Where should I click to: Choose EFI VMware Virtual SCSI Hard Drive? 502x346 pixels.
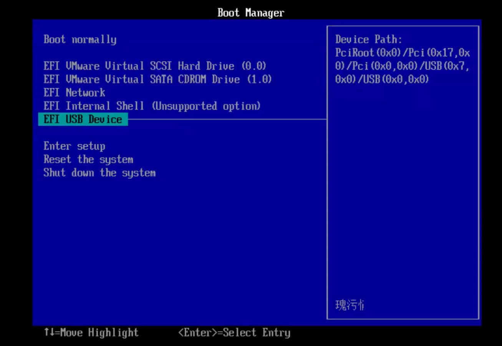pos(155,66)
